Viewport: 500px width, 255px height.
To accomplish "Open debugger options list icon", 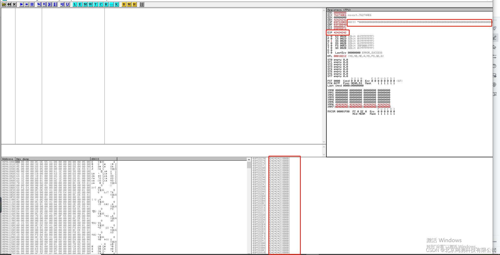I will pyautogui.click(x=142, y=4).
